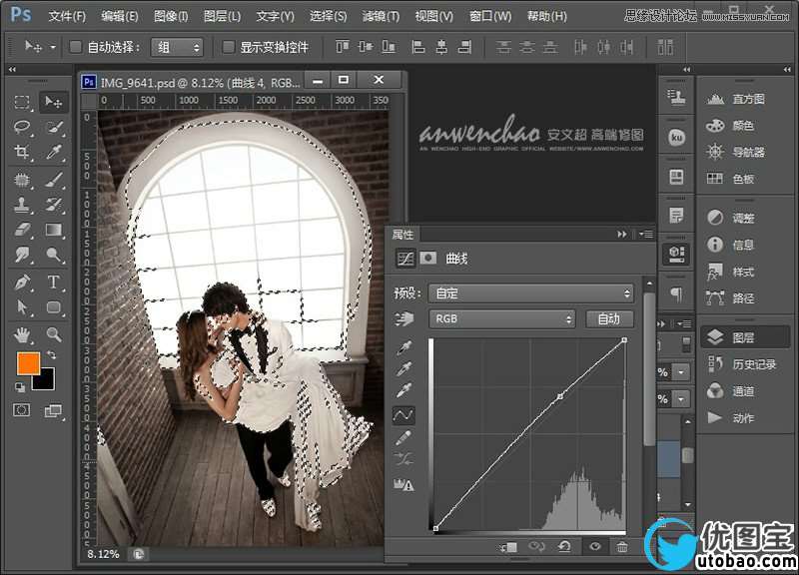Pick the Horizontal Type tool
Image resolution: width=799 pixels, height=575 pixels.
coord(54,283)
